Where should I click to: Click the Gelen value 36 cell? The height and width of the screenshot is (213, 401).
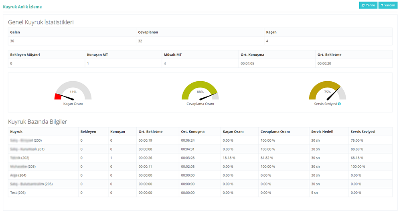click(13, 41)
